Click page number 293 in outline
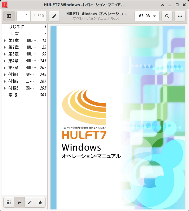 (x=43, y=88)
